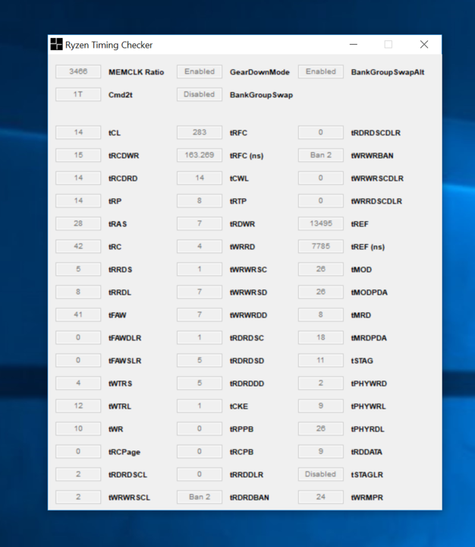475x547 pixels.
Task: Click the tMRDPDA value field 18
Action: coord(321,337)
